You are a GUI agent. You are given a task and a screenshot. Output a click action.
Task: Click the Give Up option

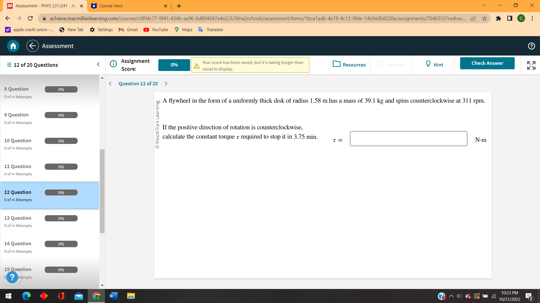(x=391, y=65)
